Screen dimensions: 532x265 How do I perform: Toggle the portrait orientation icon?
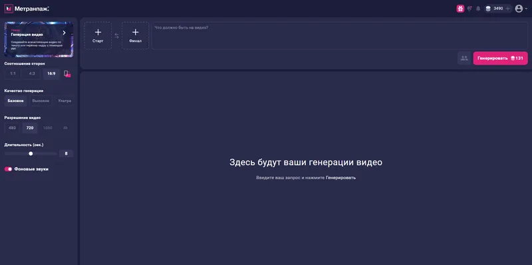click(67, 74)
